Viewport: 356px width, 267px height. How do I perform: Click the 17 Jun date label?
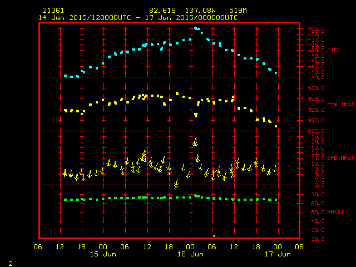tap(278, 254)
